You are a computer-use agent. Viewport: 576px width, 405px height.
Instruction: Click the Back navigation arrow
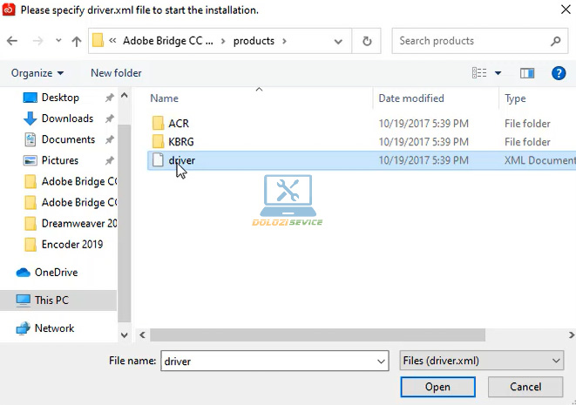[12, 41]
